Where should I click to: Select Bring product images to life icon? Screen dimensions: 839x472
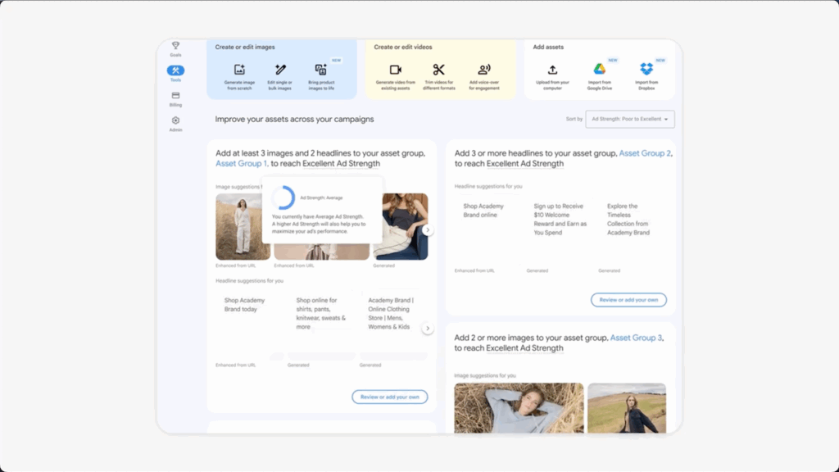(321, 70)
